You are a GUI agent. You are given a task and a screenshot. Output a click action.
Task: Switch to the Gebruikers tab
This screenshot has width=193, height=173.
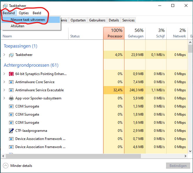(x=97, y=20)
